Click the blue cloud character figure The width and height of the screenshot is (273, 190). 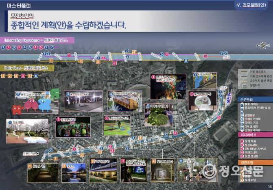tap(45, 105)
